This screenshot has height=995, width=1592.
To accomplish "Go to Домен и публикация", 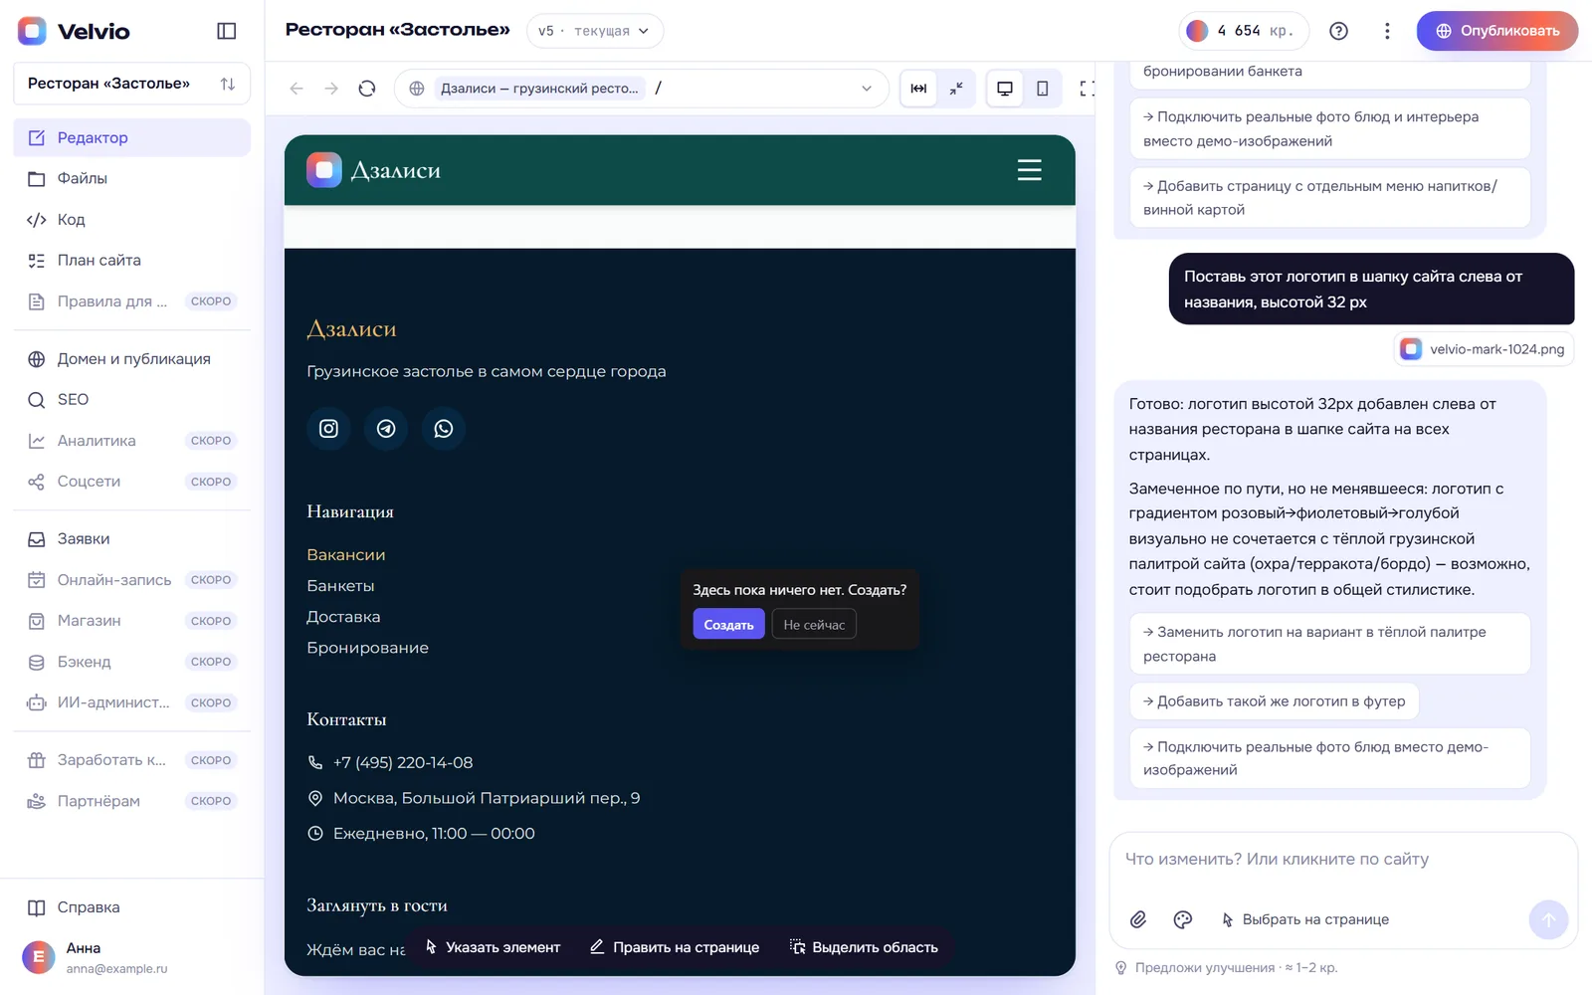I will tap(131, 359).
